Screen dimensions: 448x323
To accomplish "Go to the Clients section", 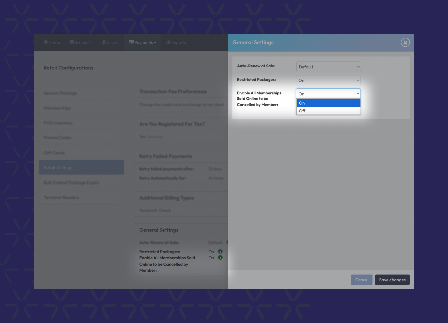I will click(x=110, y=43).
